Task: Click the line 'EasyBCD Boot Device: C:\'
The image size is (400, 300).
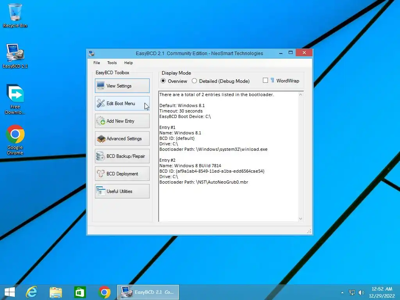Action: point(185,116)
